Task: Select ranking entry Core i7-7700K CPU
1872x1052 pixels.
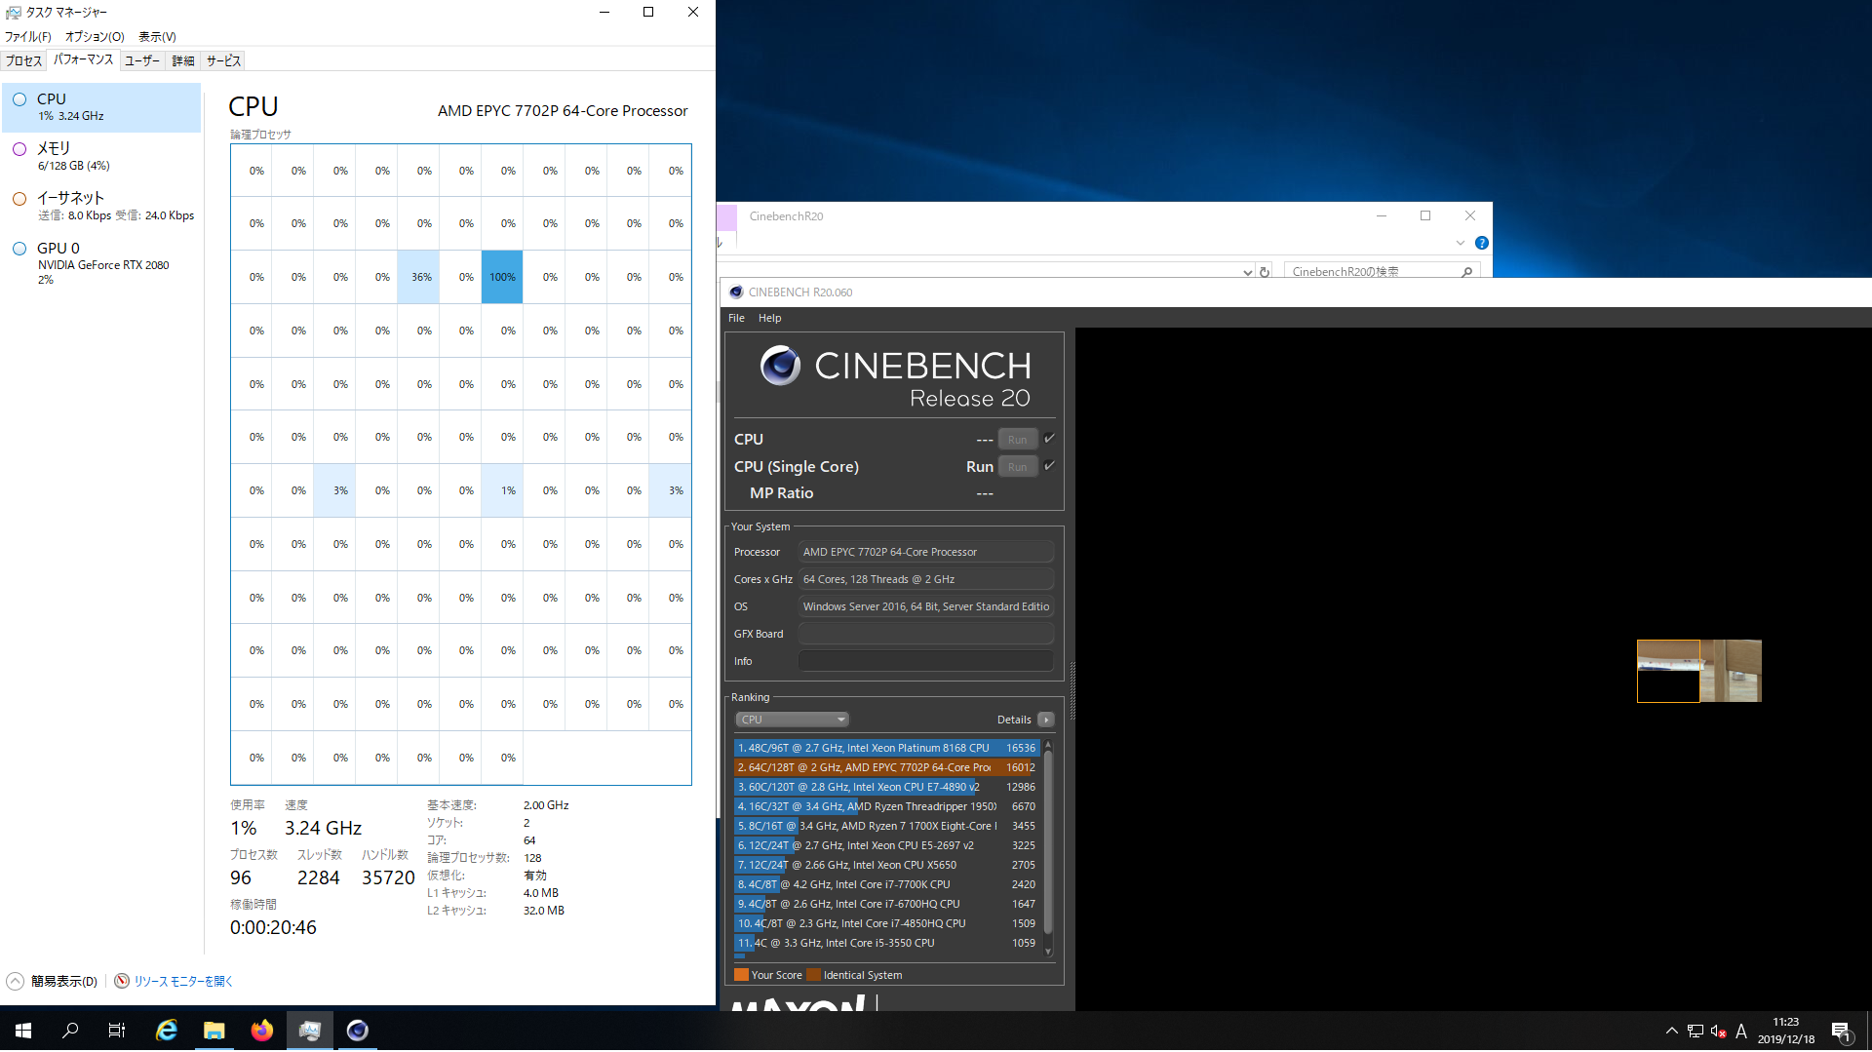Action: point(885,884)
